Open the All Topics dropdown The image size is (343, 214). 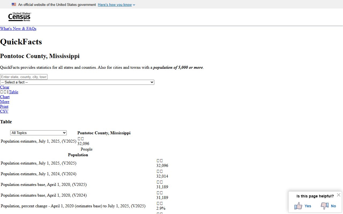click(38, 133)
